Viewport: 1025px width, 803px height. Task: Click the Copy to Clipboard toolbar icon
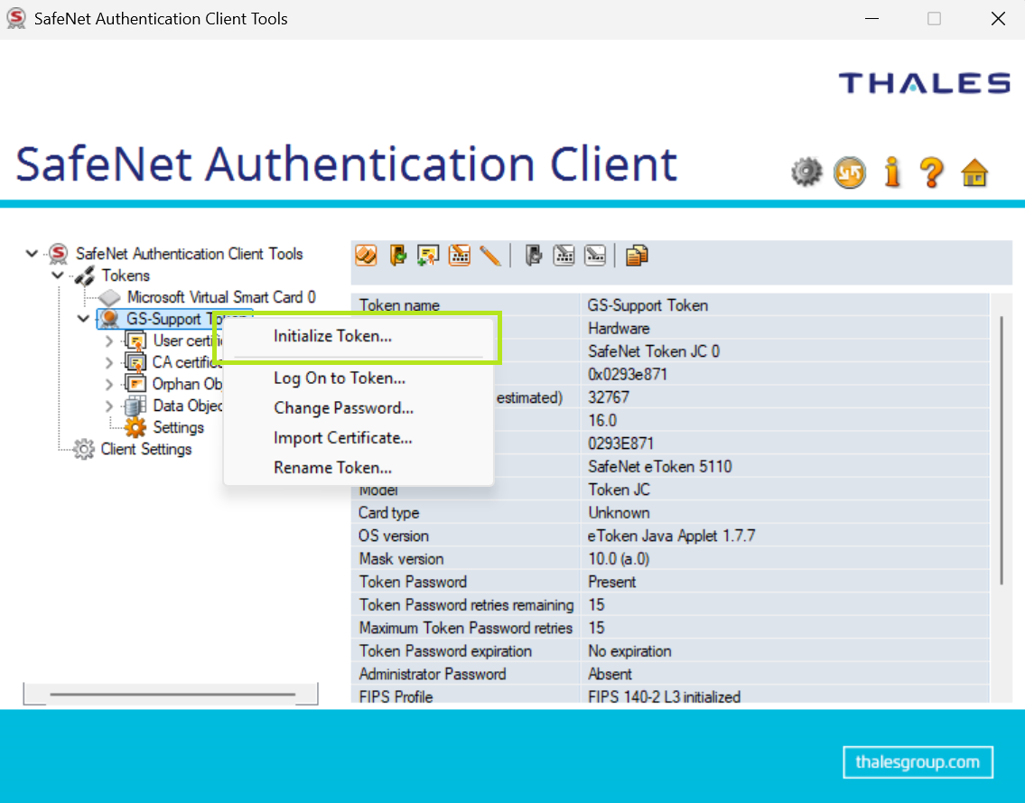(637, 255)
